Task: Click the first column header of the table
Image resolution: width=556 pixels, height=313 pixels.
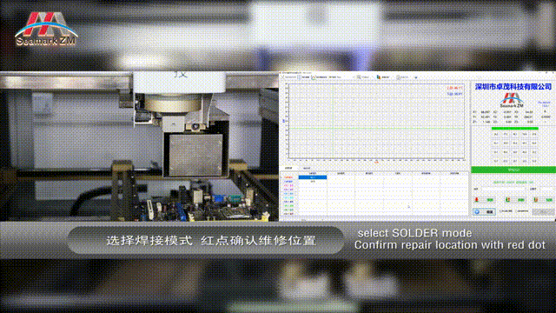Action: coord(313,173)
